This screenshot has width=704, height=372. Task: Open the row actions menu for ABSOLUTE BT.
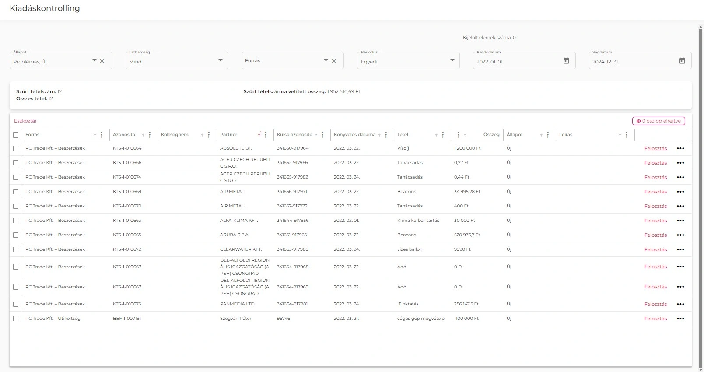(680, 148)
